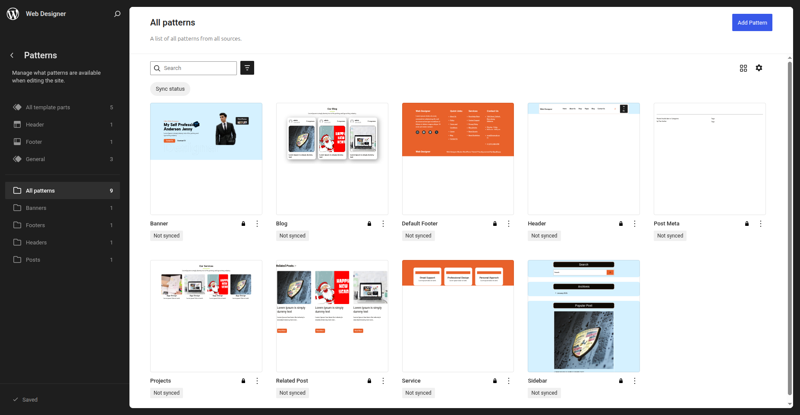Focus the pattern Search input field
This screenshot has height=415, width=800.
pos(198,68)
